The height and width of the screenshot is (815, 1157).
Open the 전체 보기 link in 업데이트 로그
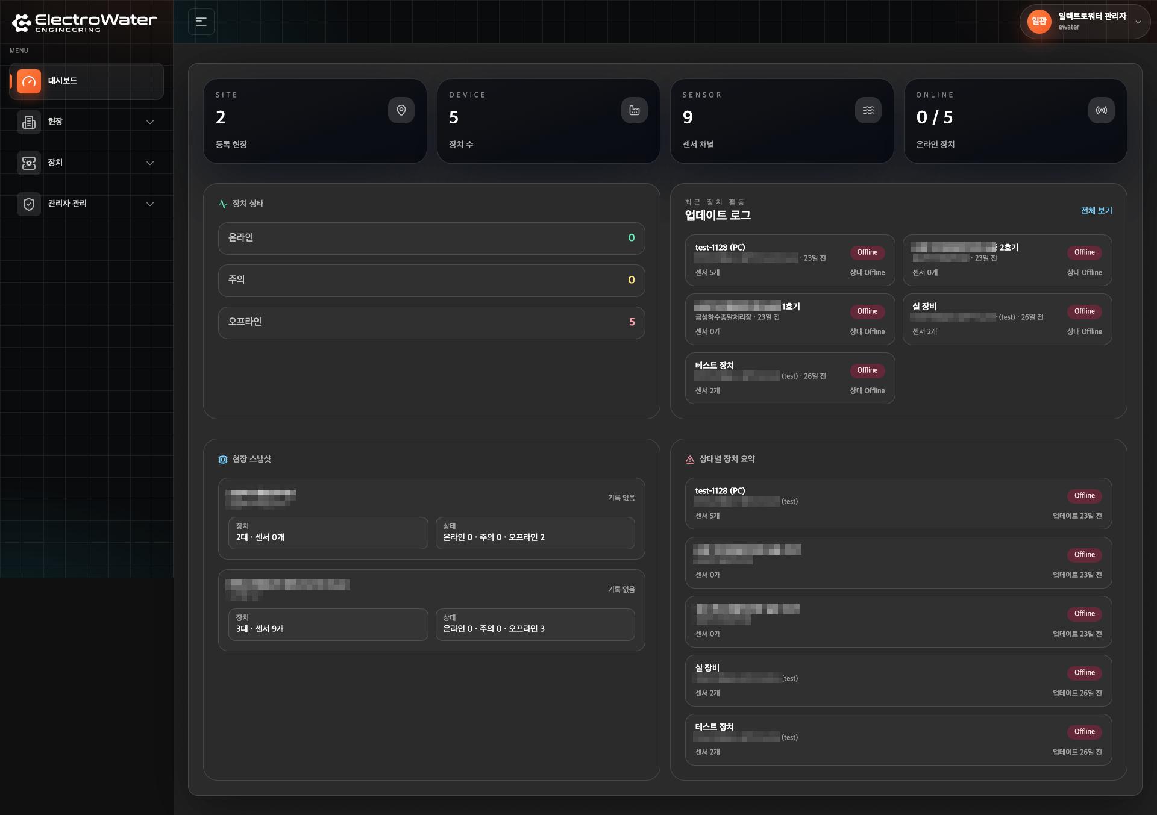pos(1096,210)
